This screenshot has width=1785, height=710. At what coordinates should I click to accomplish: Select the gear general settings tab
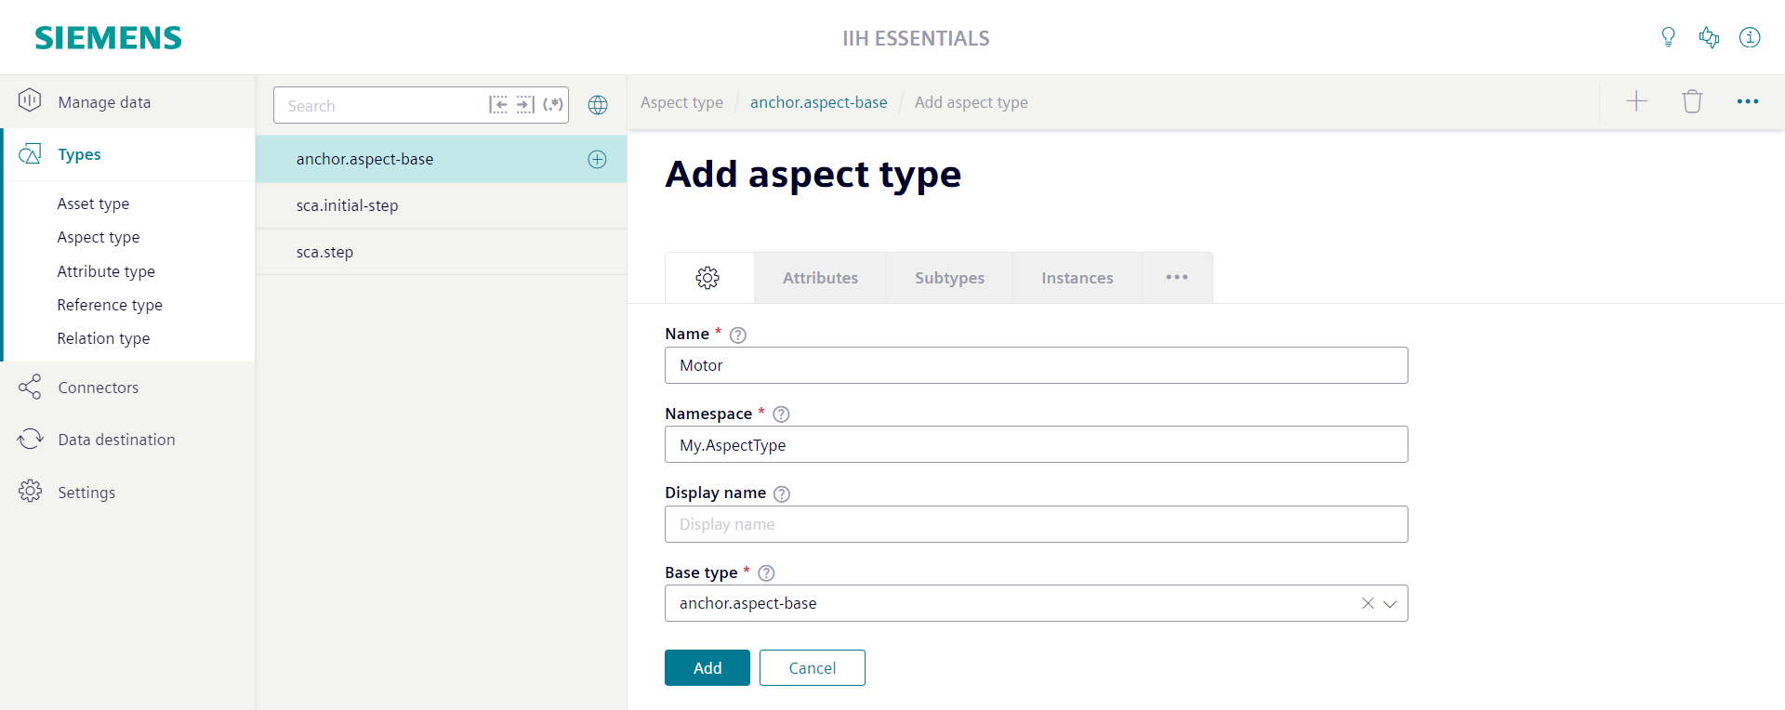(707, 278)
